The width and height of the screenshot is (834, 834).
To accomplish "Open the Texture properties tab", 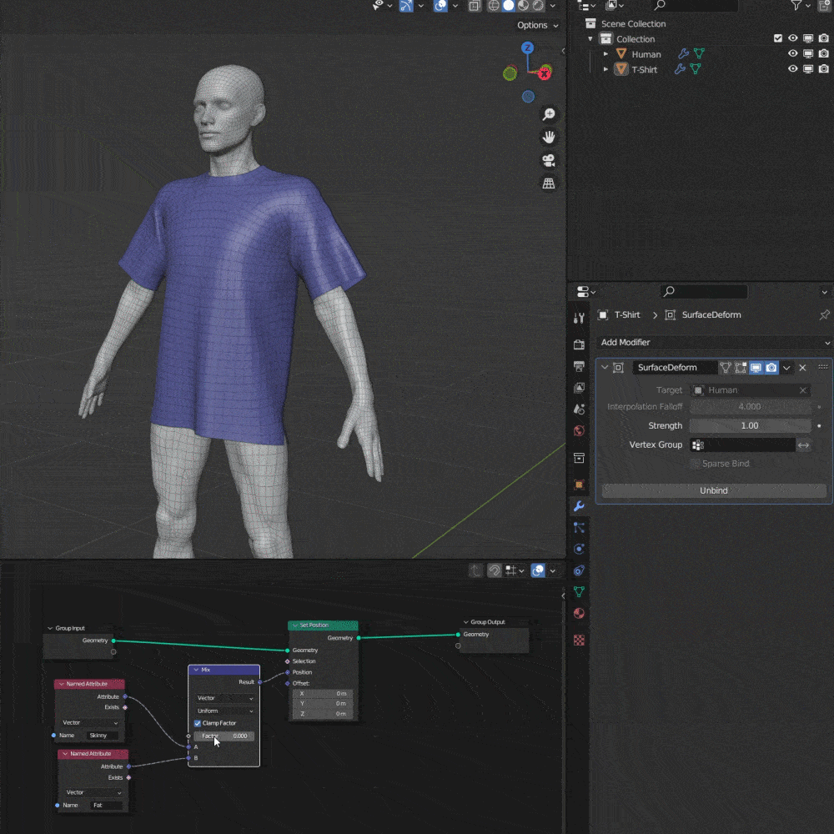I will pyautogui.click(x=580, y=640).
